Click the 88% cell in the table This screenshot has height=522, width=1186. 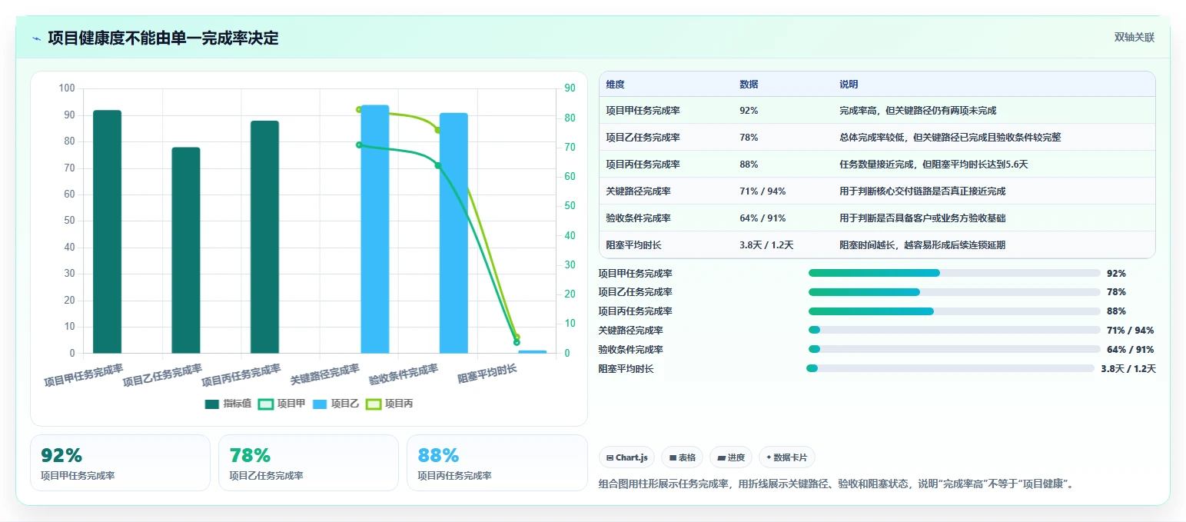tap(749, 165)
